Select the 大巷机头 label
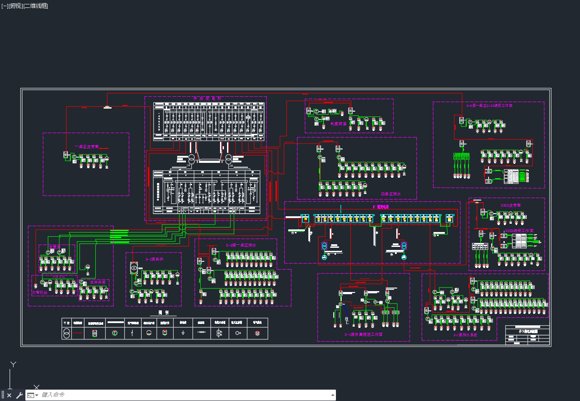Screen dimensions: 580x401 tap(39, 292)
